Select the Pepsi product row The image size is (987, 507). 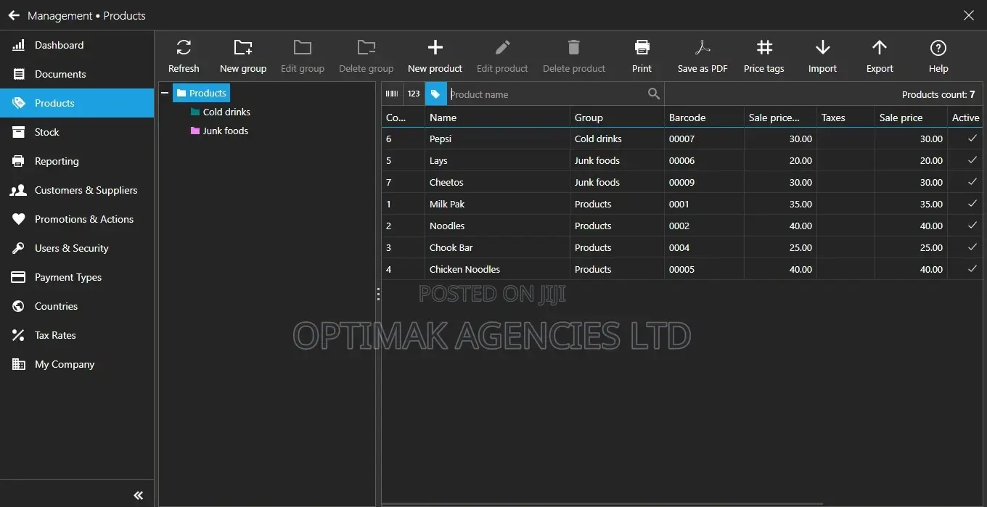tap(682, 139)
